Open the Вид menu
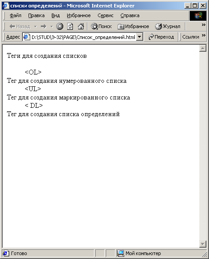The image size is (209, 259). (x=55, y=15)
